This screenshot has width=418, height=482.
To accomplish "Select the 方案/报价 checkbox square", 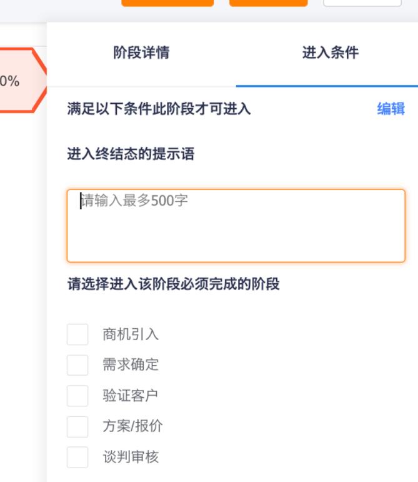I will pyautogui.click(x=77, y=426).
